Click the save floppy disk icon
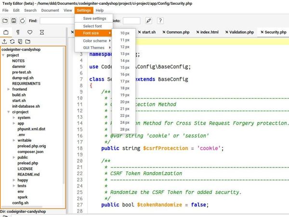Viewport: 289px width, 217px height. pyautogui.click(x=13, y=21)
